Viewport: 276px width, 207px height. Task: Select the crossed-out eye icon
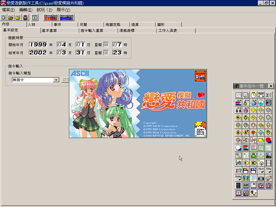pos(253,163)
